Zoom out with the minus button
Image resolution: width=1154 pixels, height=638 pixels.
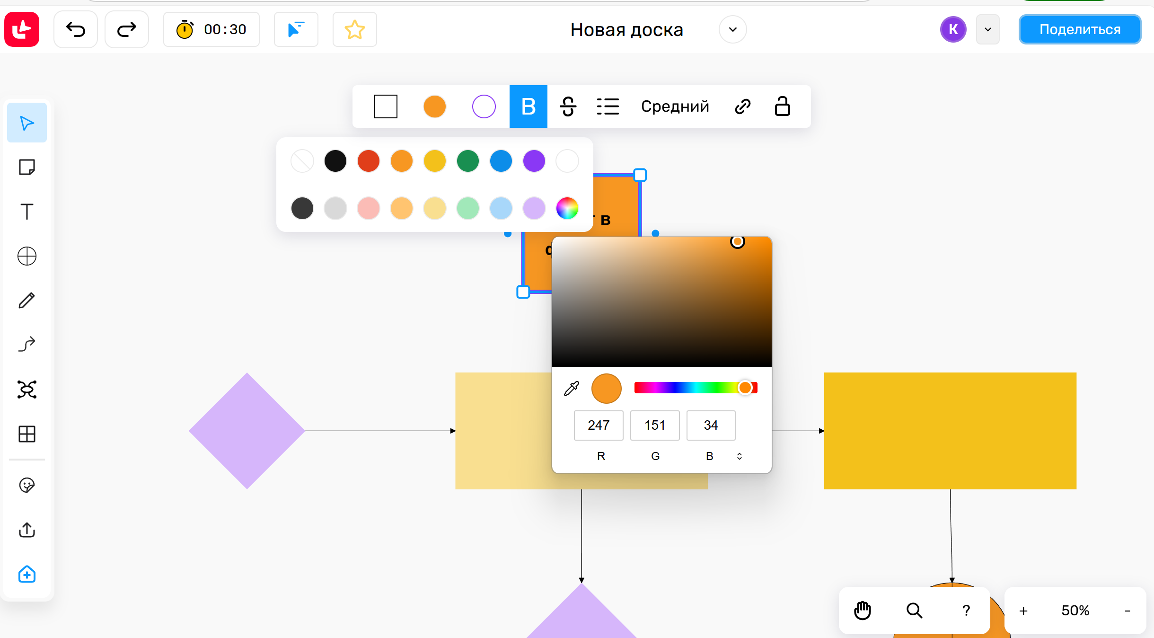point(1128,611)
